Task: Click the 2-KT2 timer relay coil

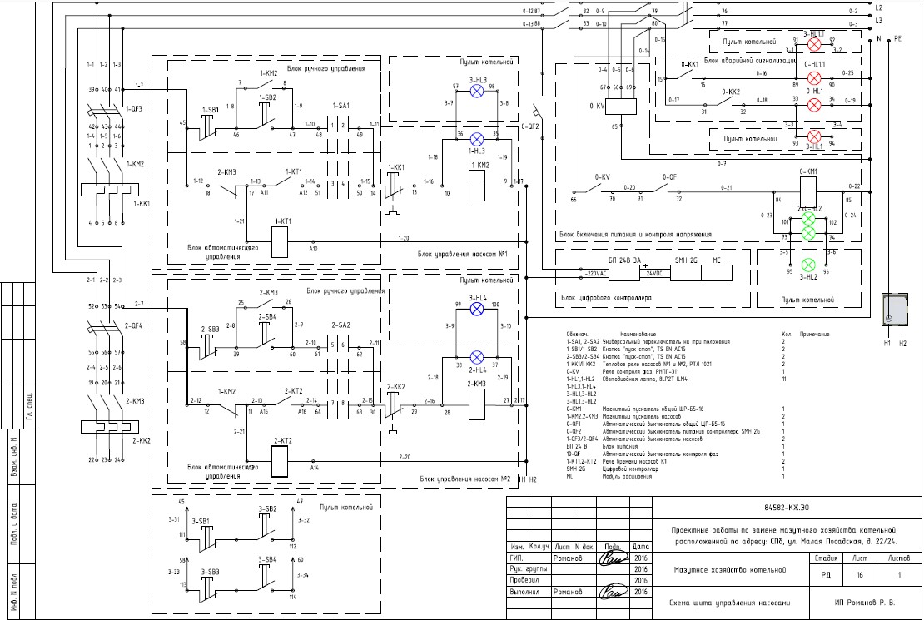Action: [280, 461]
